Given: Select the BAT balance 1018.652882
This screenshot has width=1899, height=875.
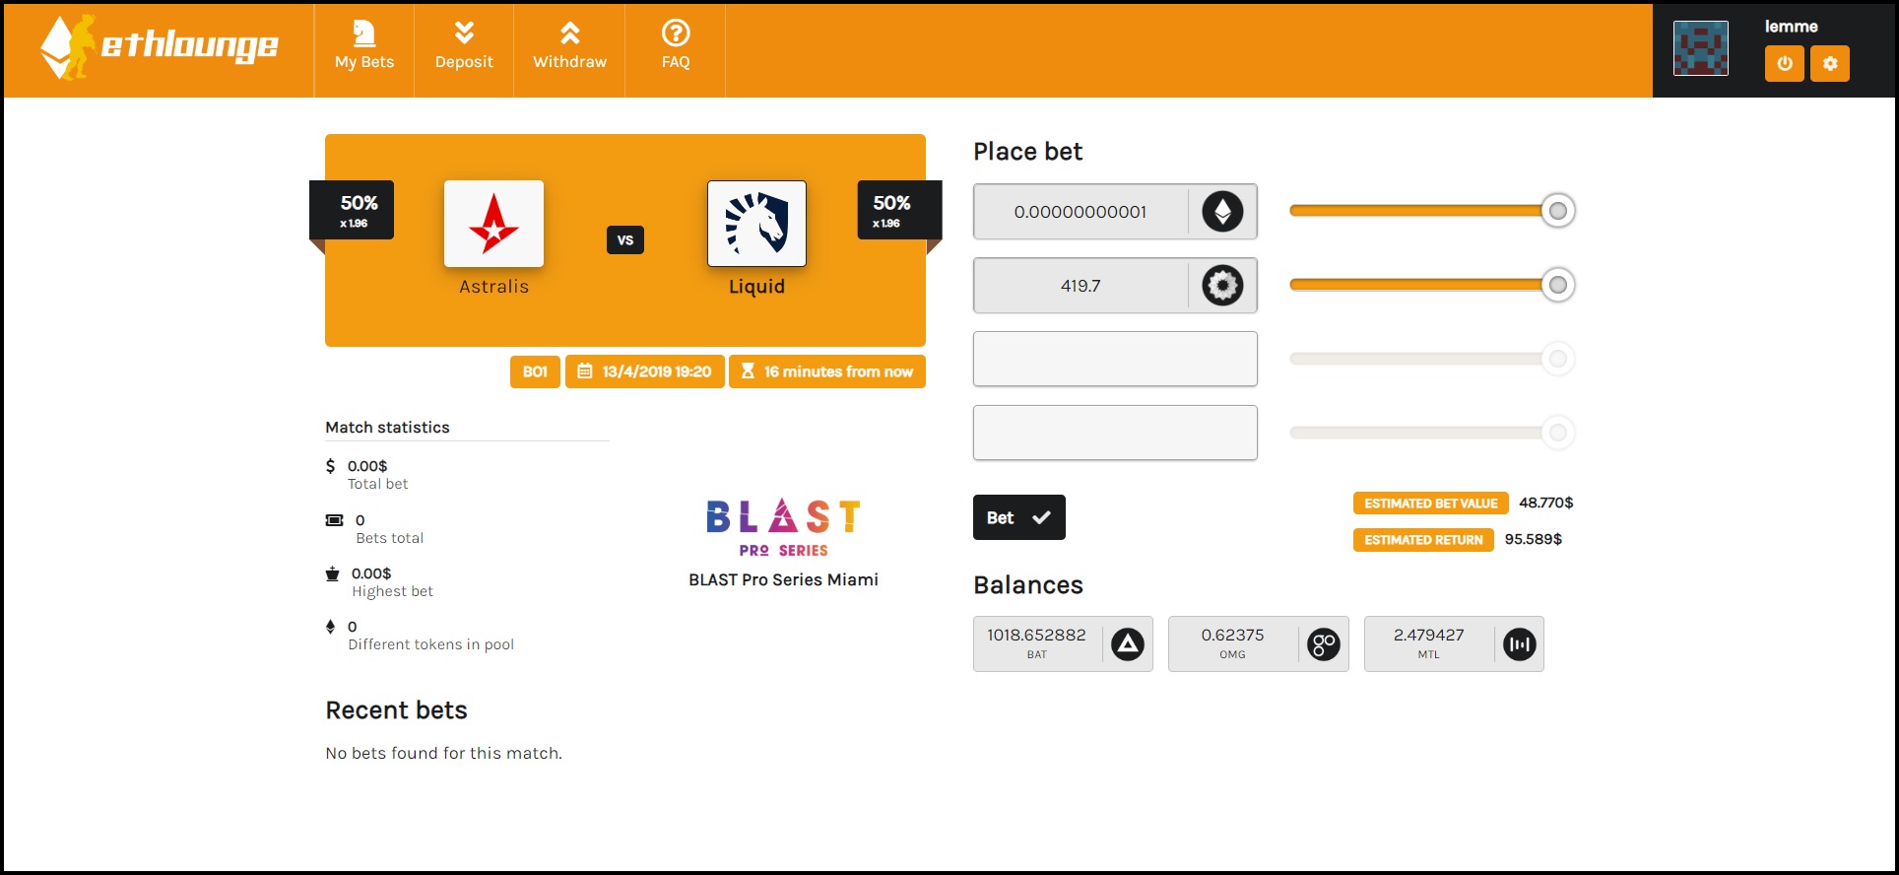Looking at the screenshot, I should pyautogui.click(x=1063, y=643).
